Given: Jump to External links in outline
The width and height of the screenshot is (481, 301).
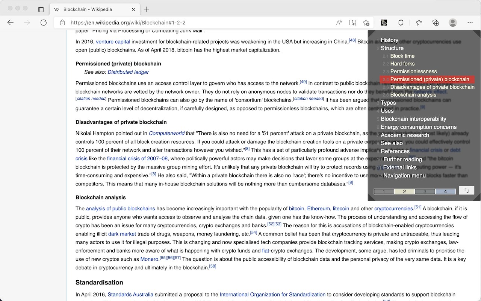Looking at the screenshot, I should click(x=400, y=167).
